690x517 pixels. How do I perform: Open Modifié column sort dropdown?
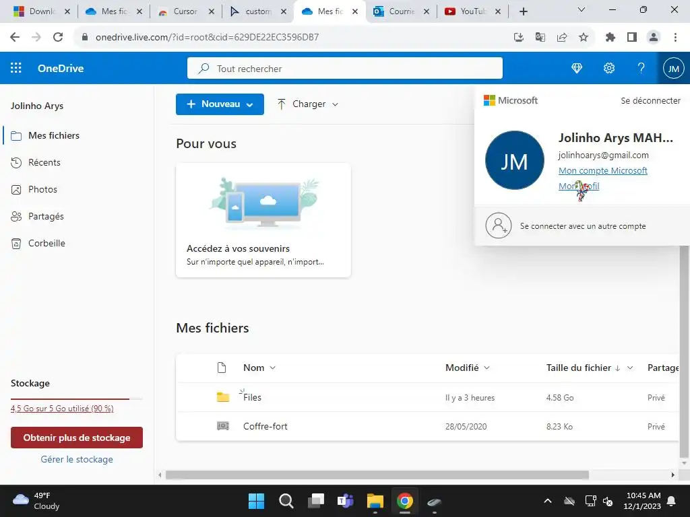click(x=487, y=368)
